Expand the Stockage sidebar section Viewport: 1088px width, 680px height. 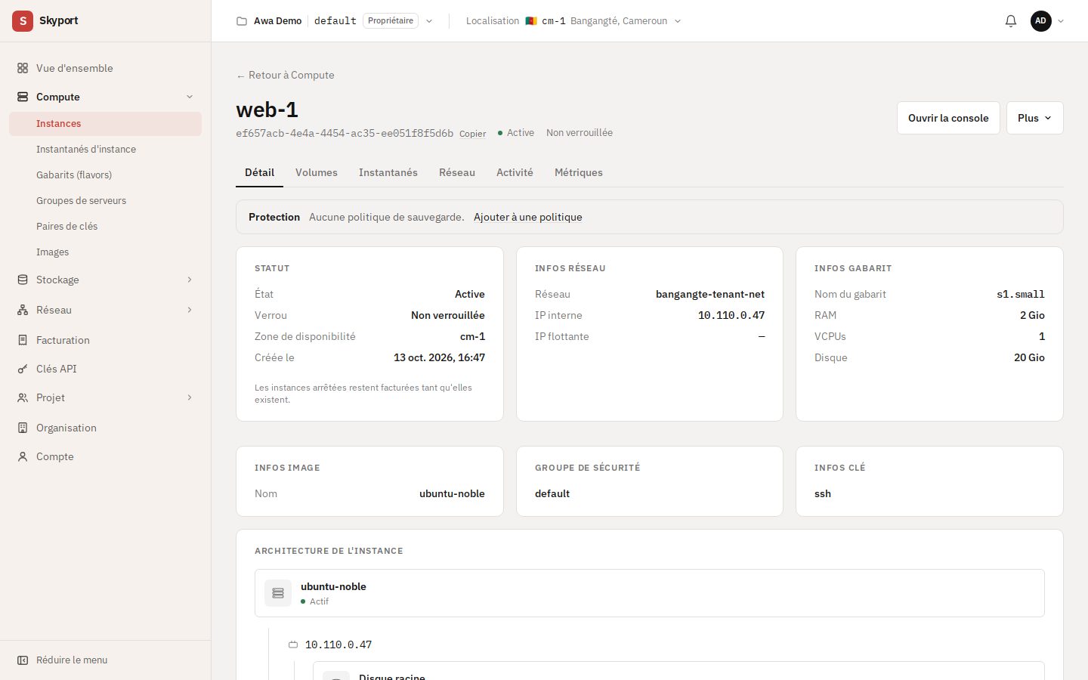190,280
